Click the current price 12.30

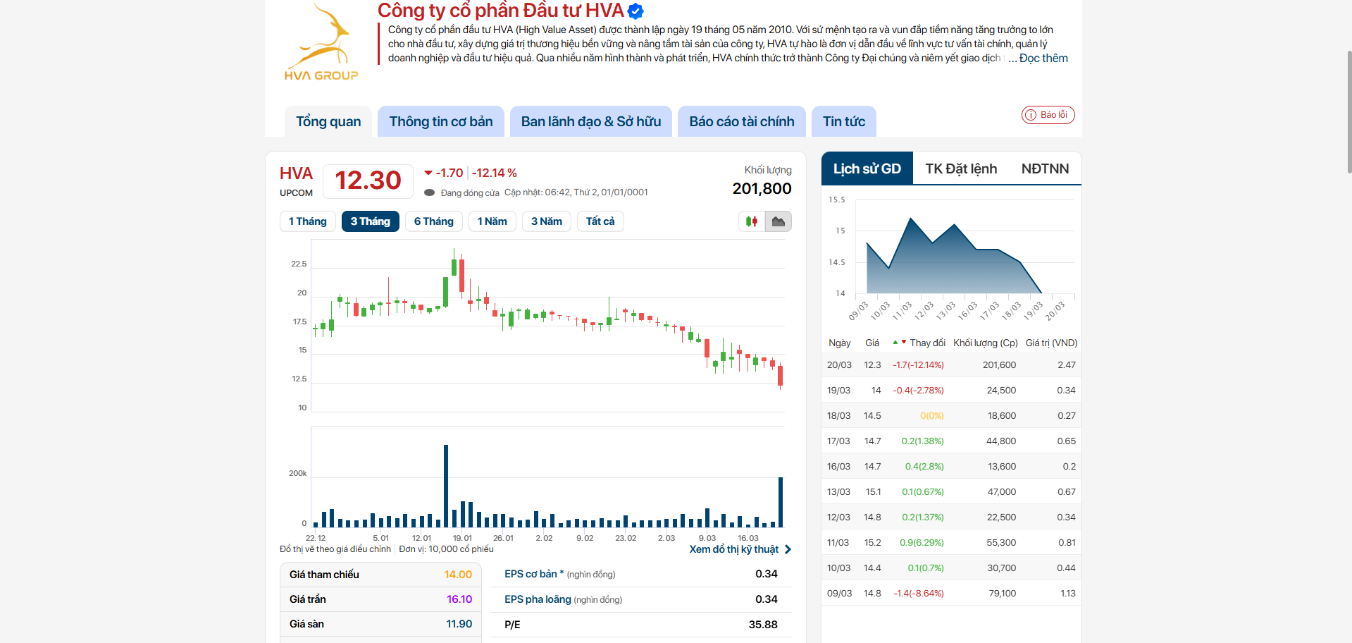click(368, 180)
